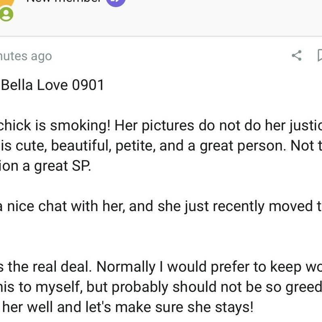Bookmark this post
The width and height of the screenshot is (322, 322).
click(x=319, y=55)
